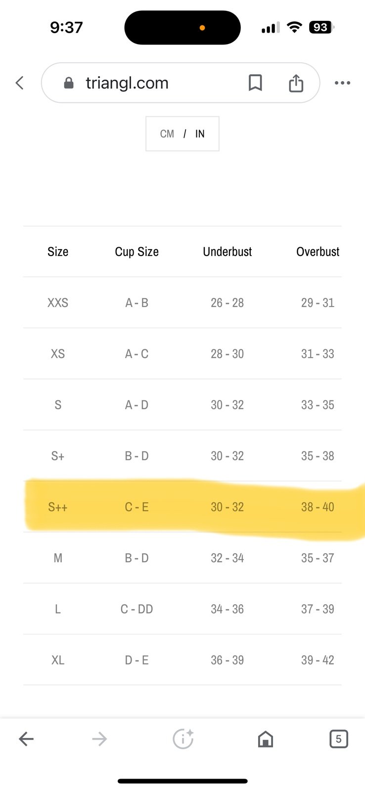The width and height of the screenshot is (365, 791).
Task: Bookmark this page with bookmark icon
Action: click(x=255, y=83)
